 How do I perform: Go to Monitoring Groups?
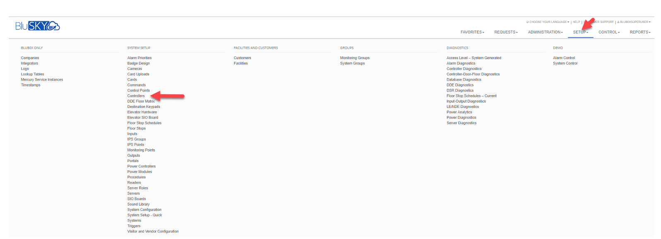coord(355,58)
